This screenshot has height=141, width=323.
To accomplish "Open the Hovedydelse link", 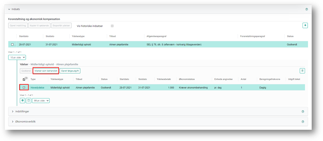I will 37,87.
